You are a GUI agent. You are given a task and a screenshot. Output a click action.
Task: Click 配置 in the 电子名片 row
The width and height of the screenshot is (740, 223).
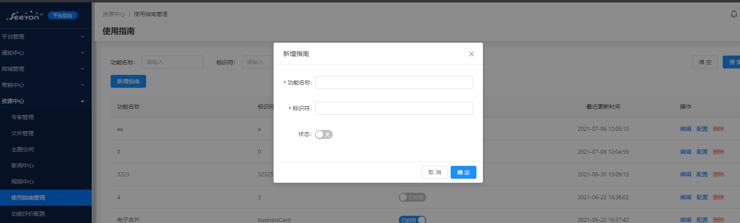point(702,220)
